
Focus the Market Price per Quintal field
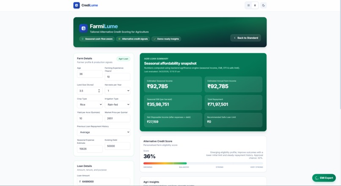coord(118,119)
